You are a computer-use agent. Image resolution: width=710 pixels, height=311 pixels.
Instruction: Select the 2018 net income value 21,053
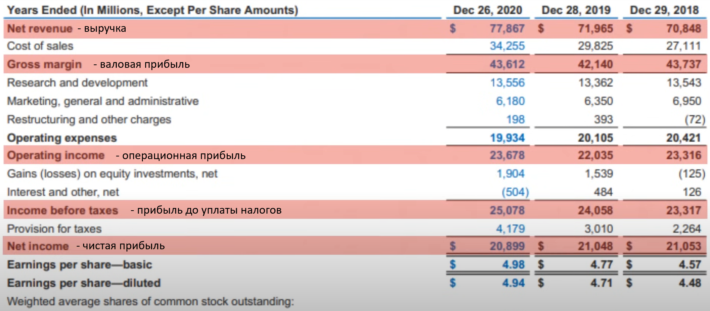tap(683, 246)
